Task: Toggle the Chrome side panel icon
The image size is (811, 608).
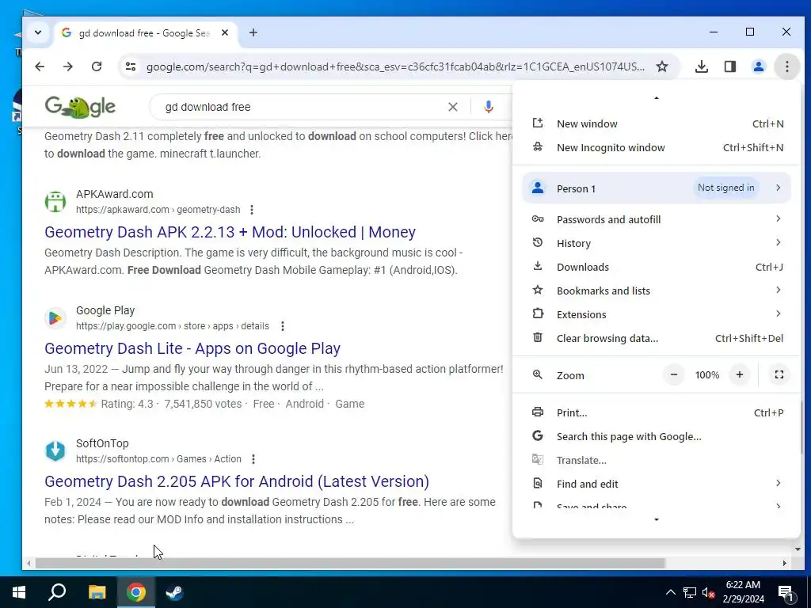Action: pyautogui.click(x=729, y=66)
